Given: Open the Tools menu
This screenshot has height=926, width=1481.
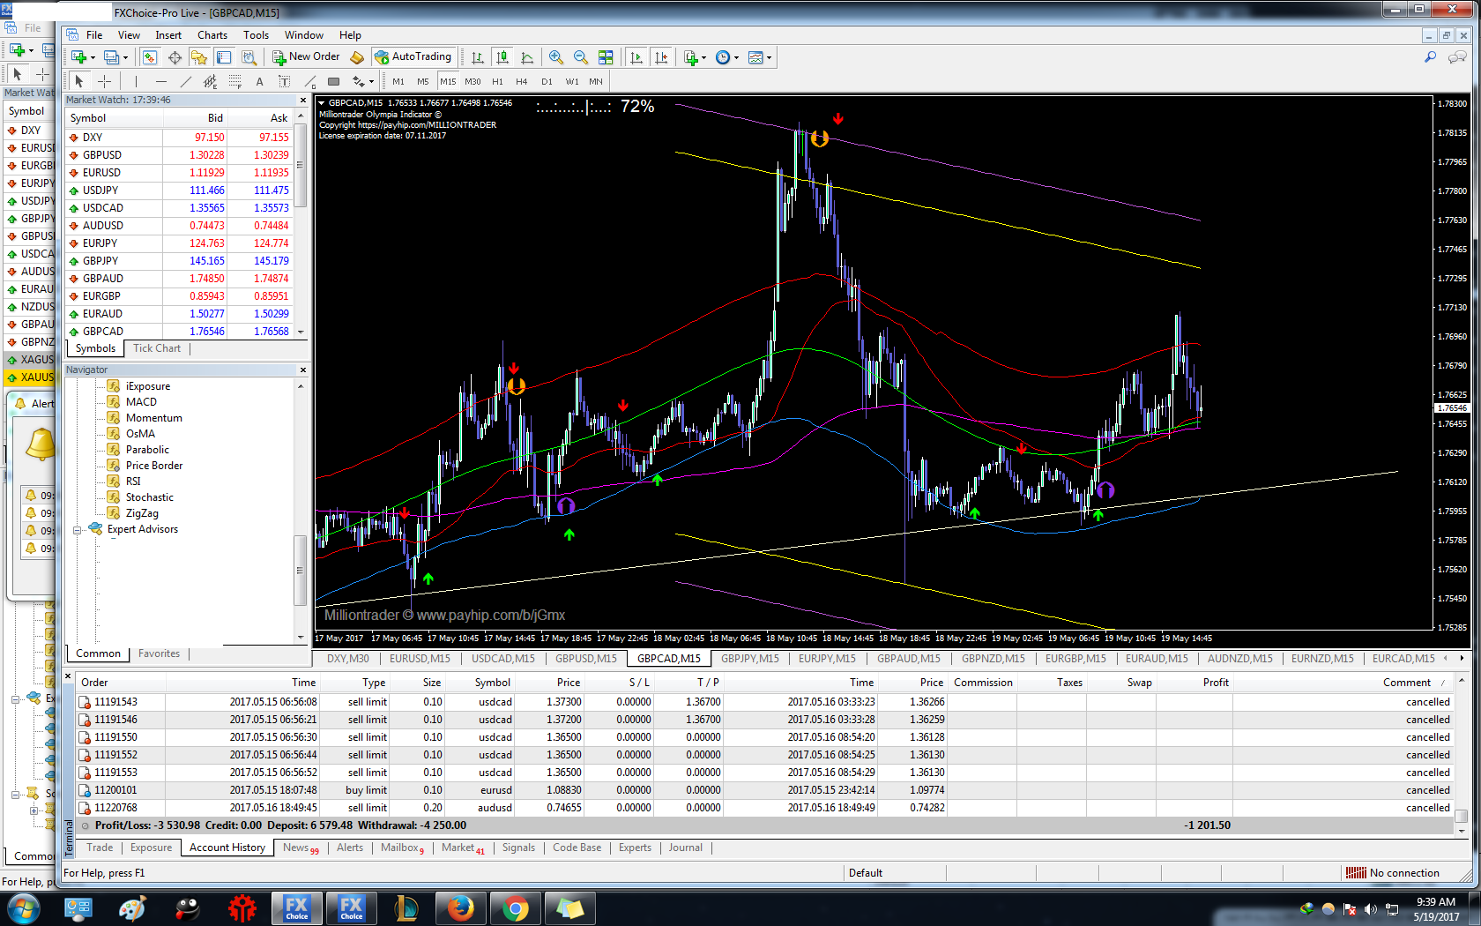Looking at the screenshot, I should click(256, 35).
